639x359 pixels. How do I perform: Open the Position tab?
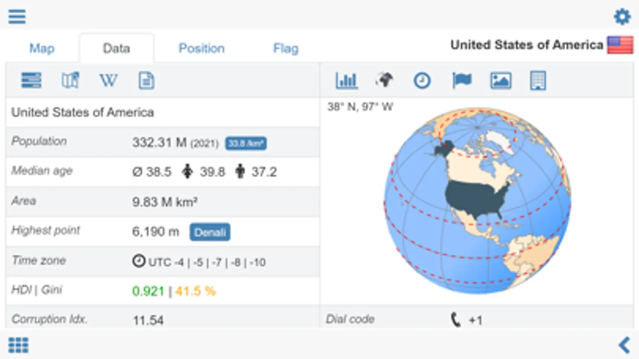pyautogui.click(x=201, y=48)
